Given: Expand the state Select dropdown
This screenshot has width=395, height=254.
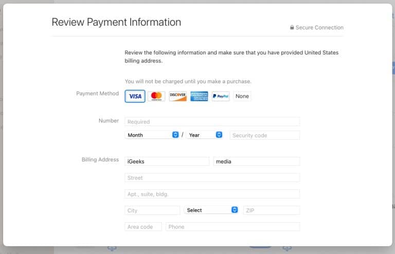Looking at the screenshot, I should 211,210.
